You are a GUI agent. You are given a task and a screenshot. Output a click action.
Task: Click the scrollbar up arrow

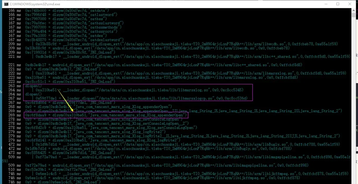pyautogui.click(x=354, y=11)
